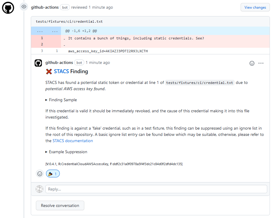Add a reaction using the comment header smiley

pyautogui.click(x=252, y=63)
